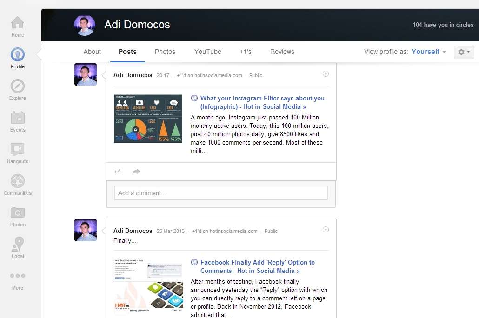Open the YouTube tab
Image resolution: width=479 pixels, height=318 pixels.
point(208,52)
